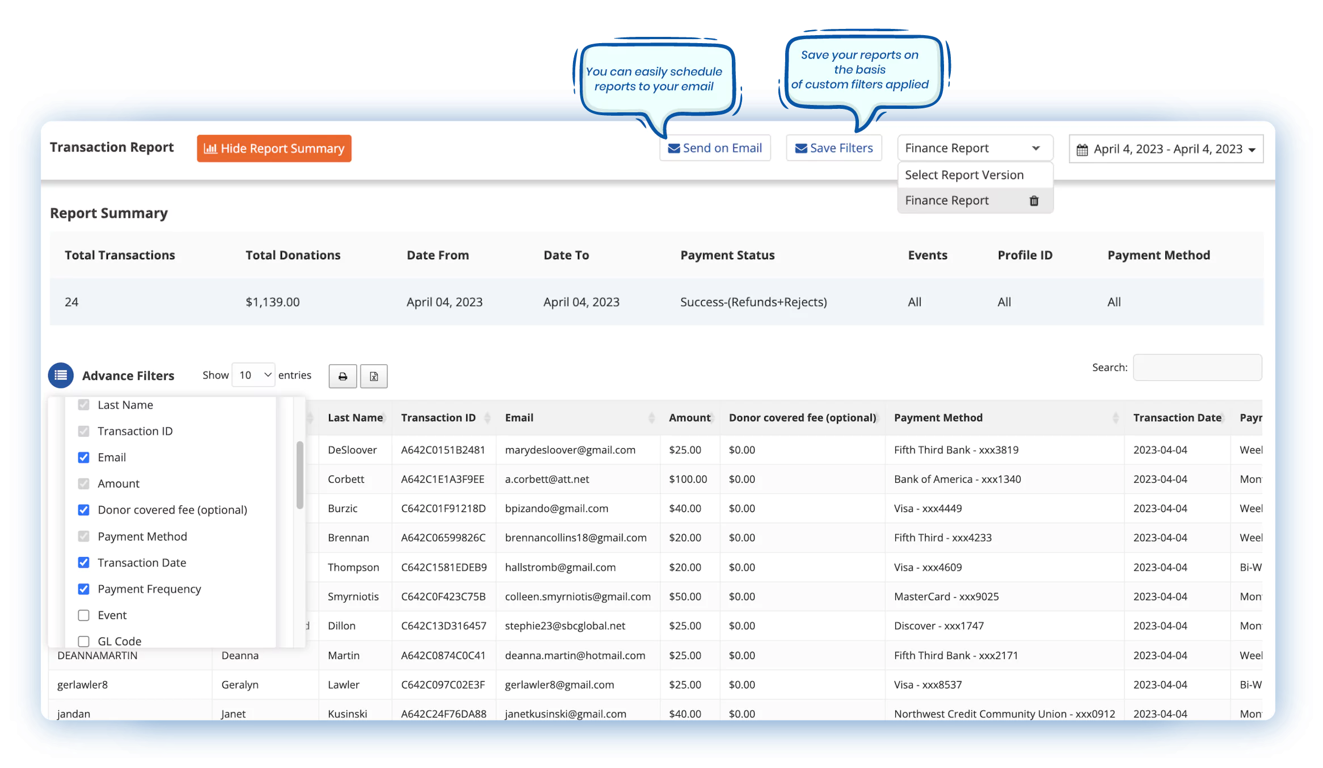The width and height of the screenshot is (1323, 768).
Task: Uncheck the Email filter checkbox
Action: pos(83,457)
